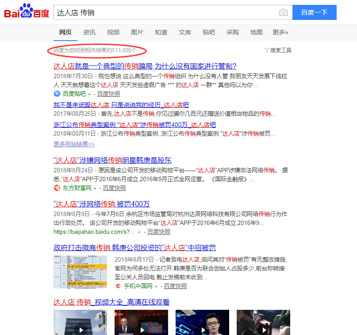This screenshot has height=335, width=357.
Task: Click the Baidu logo
Action: [x=27, y=11]
